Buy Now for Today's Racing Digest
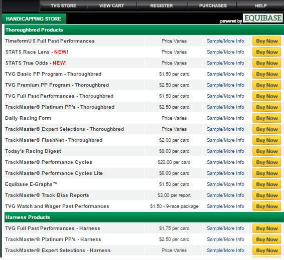This screenshot has width=284, height=260. 266,151
